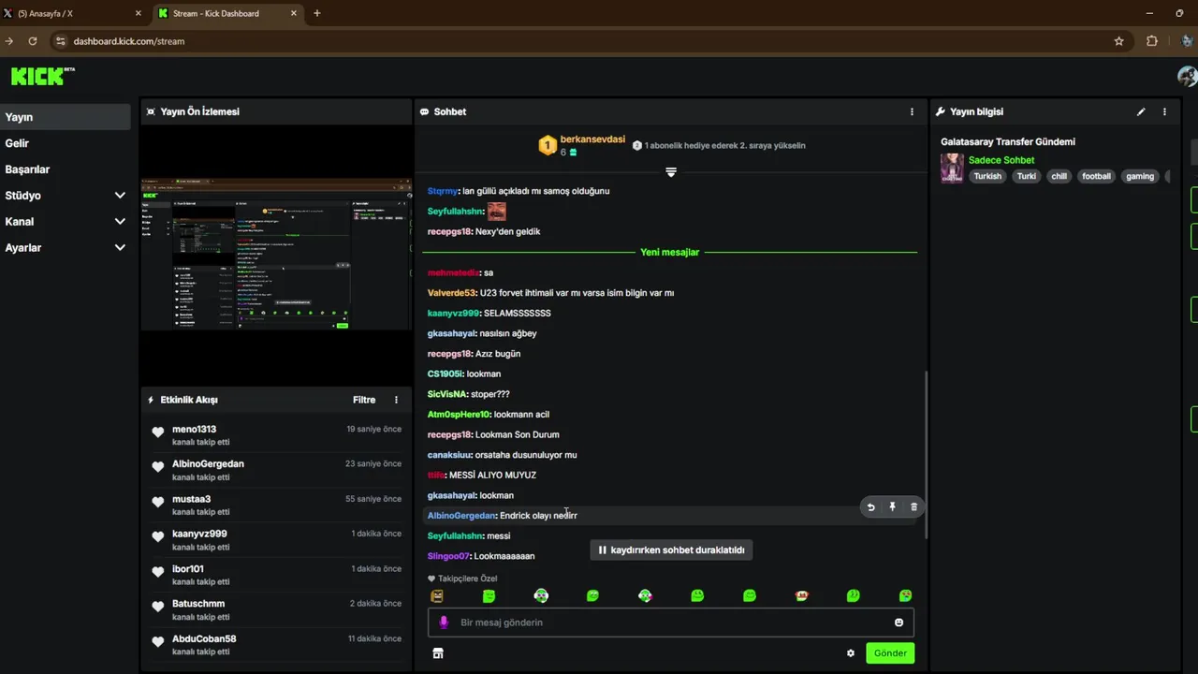Click username Slingoo07 in chat
The image size is (1198, 674).
point(448,556)
